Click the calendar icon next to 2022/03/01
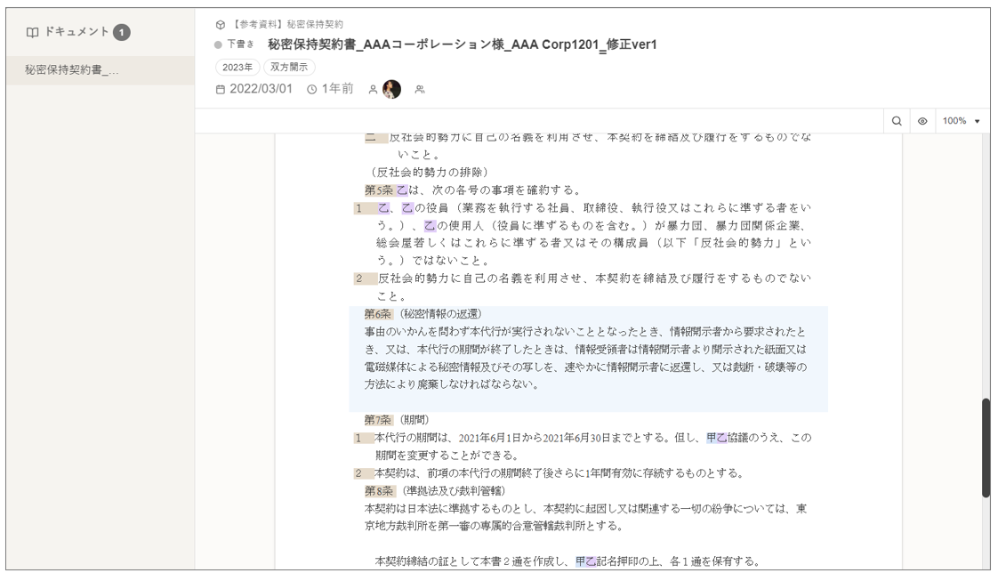Image resolution: width=998 pixels, height=573 pixels. point(221,89)
